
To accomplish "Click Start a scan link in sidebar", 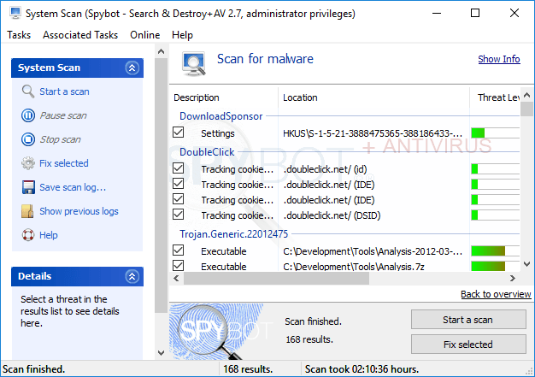I will coord(64,91).
